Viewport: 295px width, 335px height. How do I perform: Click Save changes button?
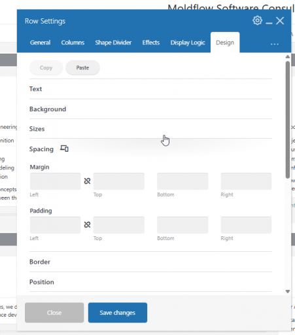coord(118,313)
